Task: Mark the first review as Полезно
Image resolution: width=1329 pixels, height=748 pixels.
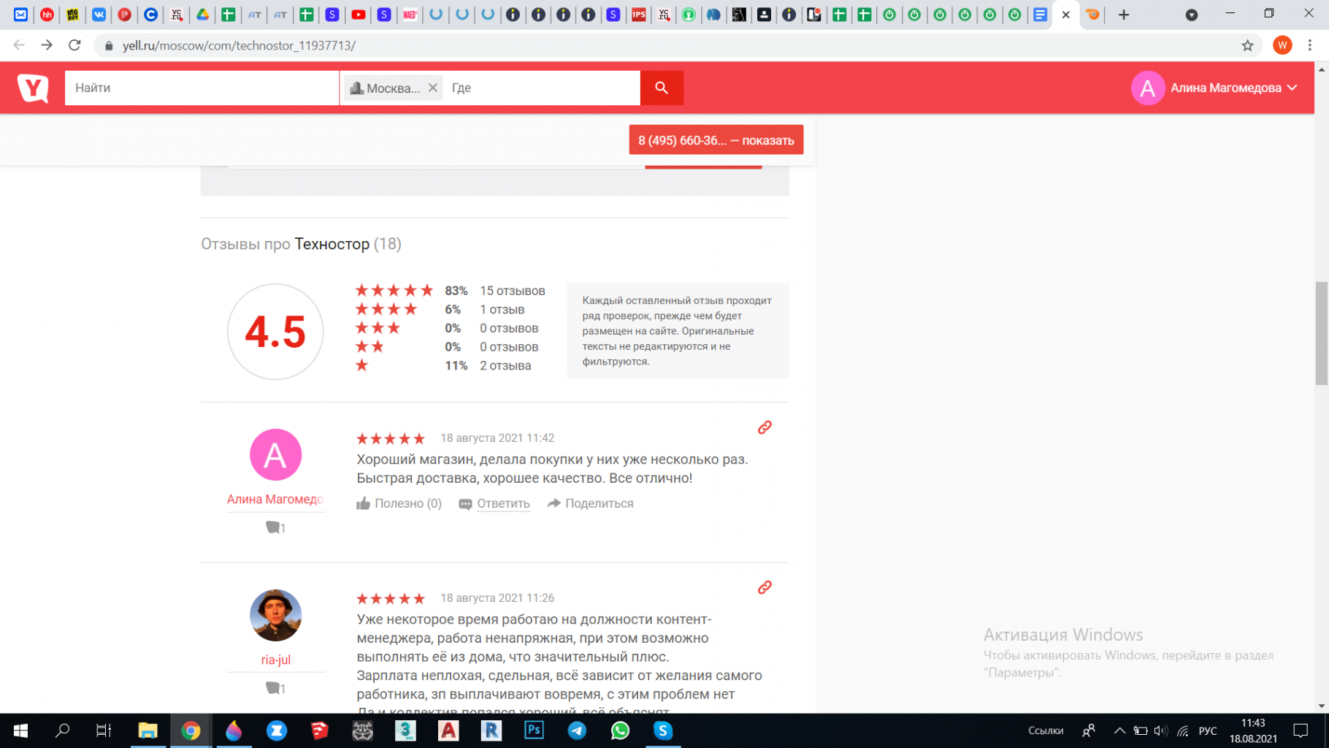Action: coord(399,503)
